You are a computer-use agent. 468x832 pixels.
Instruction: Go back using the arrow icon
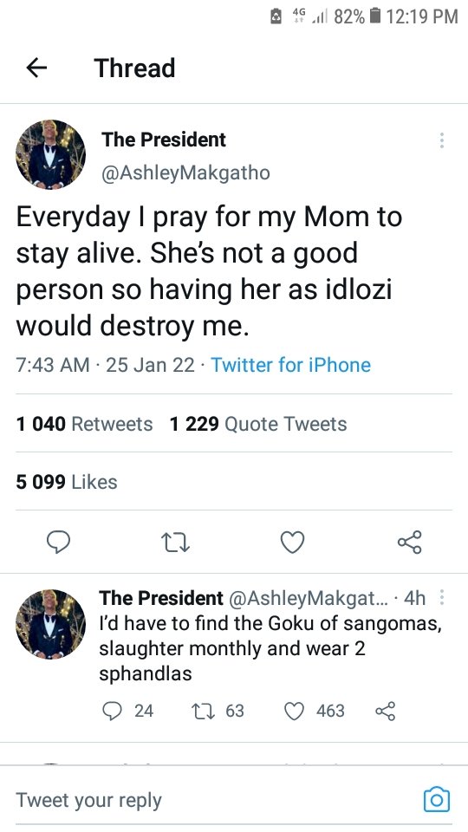[x=36, y=68]
